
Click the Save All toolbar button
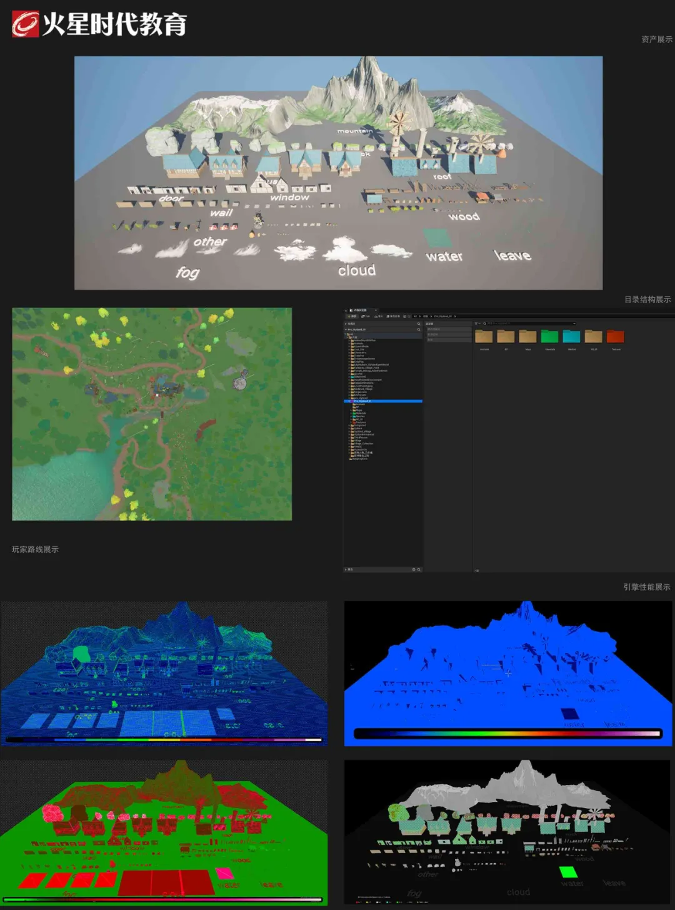click(x=394, y=316)
